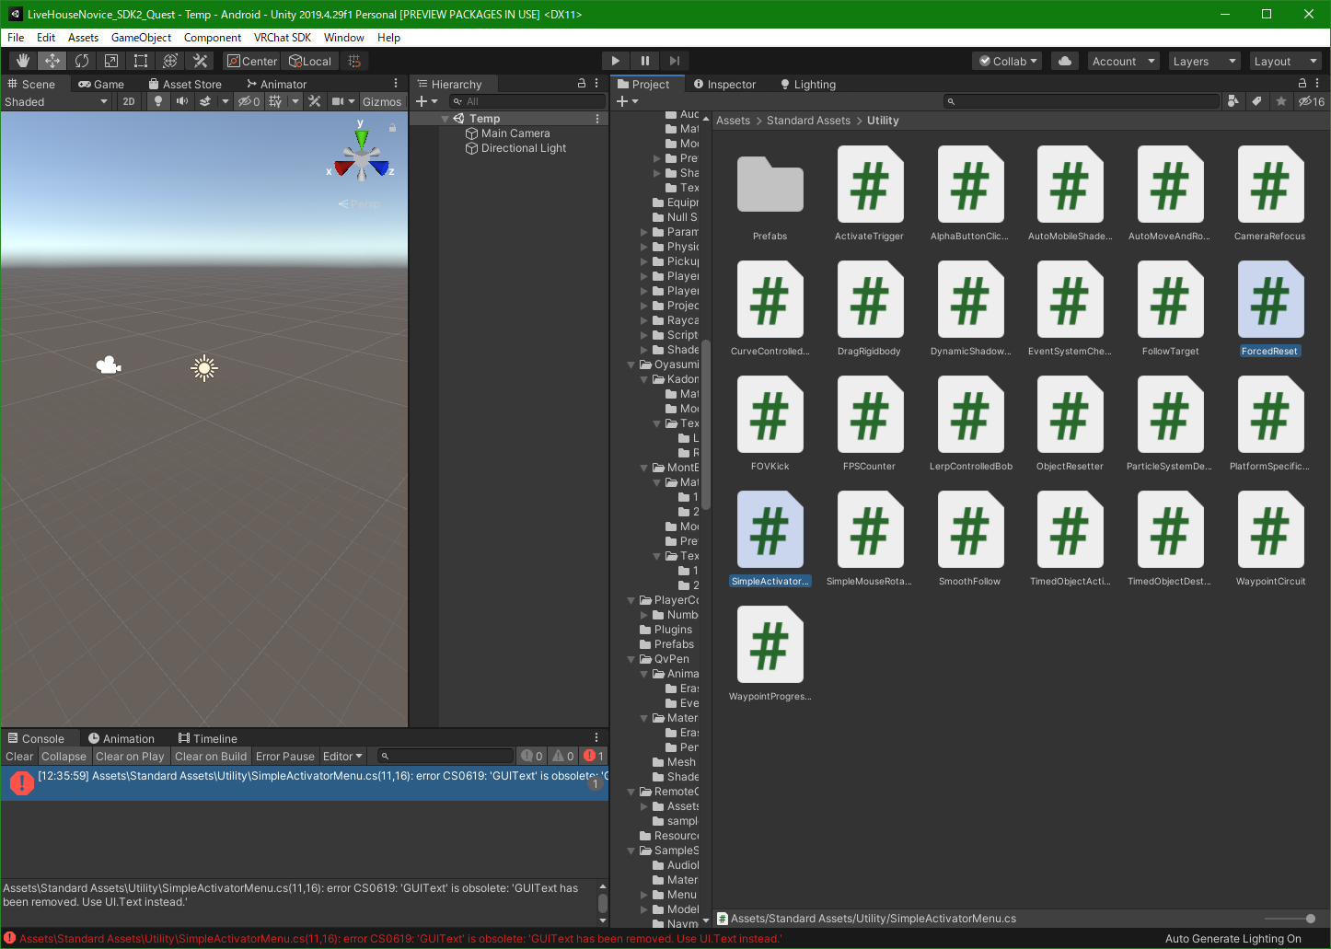Collapse the QvPen folder in tree
The height and width of the screenshot is (949, 1331).
click(x=631, y=659)
